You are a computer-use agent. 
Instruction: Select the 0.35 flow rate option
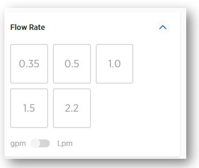coord(29,64)
